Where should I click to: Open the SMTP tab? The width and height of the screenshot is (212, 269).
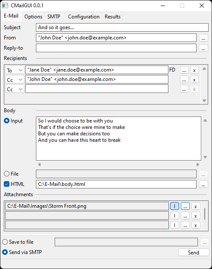pyautogui.click(x=54, y=17)
